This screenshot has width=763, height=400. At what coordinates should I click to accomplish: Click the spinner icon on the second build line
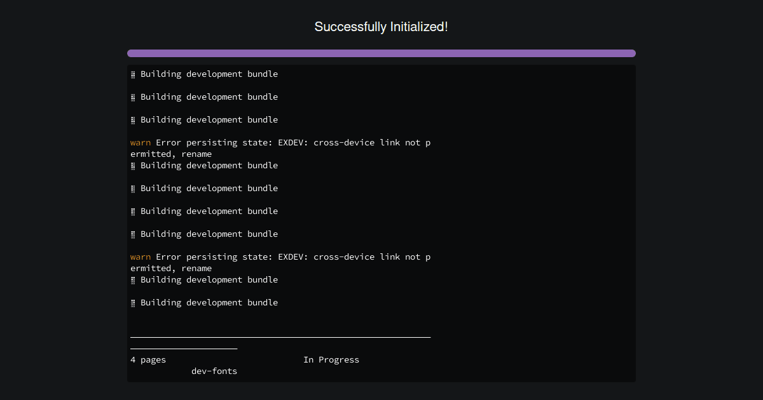[x=132, y=97]
